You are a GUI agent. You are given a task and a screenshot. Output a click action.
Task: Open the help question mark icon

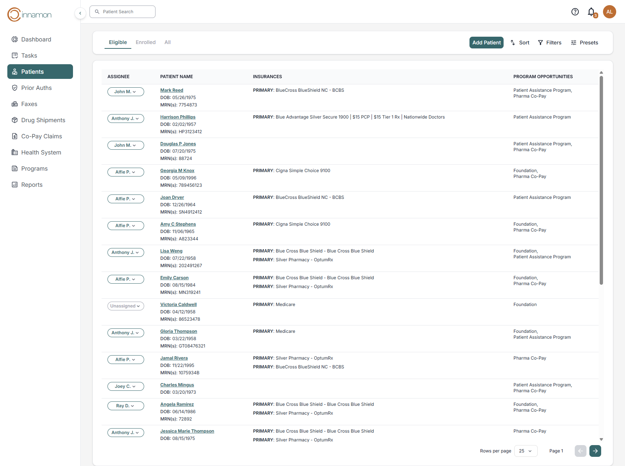[575, 12]
